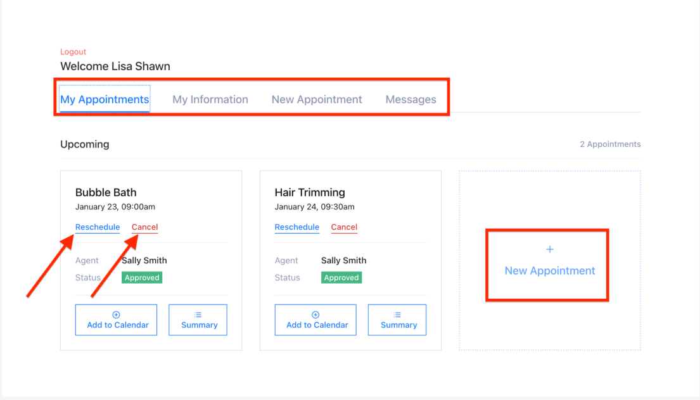This screenshot has height=400, width=700.
Task: View Bubble Bath appointment Summary
Action: [x=198, y=320]
